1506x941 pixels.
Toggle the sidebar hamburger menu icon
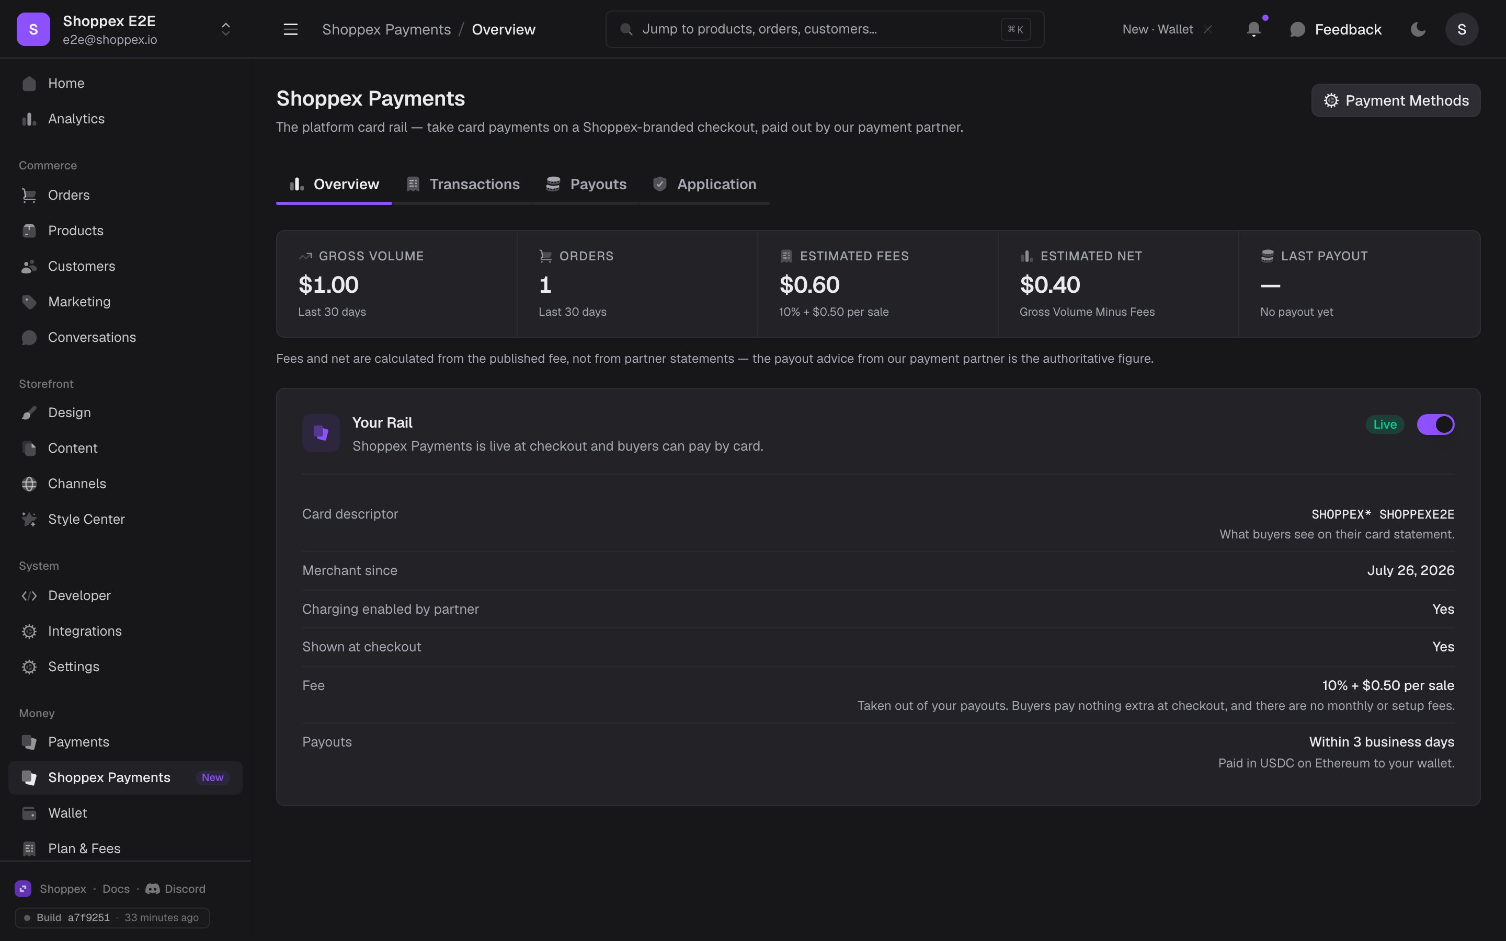(x=291, y=29)
